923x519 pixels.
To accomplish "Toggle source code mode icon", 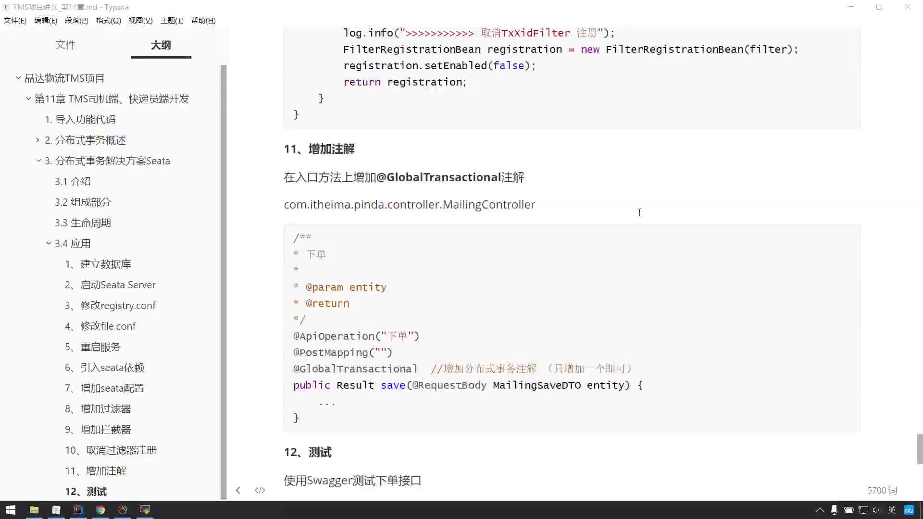I will (x=260, y=490).
